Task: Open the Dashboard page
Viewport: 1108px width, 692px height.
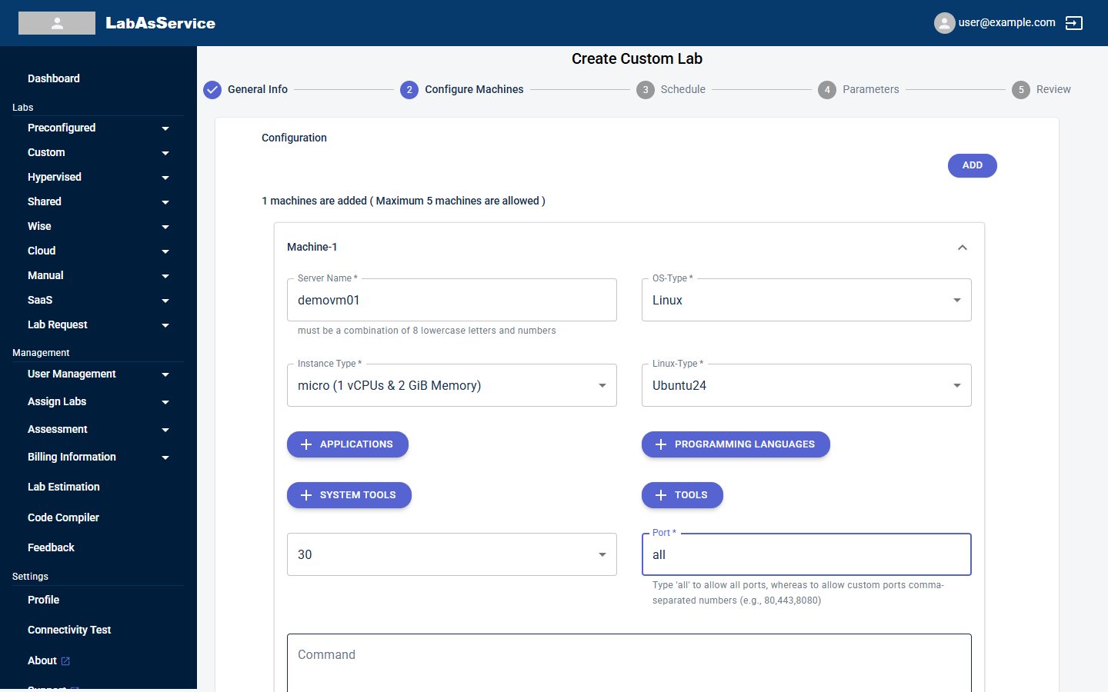Action: 54,78
